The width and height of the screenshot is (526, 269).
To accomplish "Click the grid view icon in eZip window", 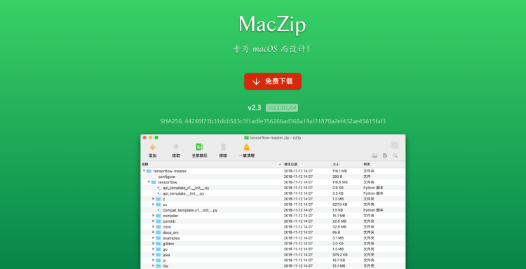I will point(395,145).
